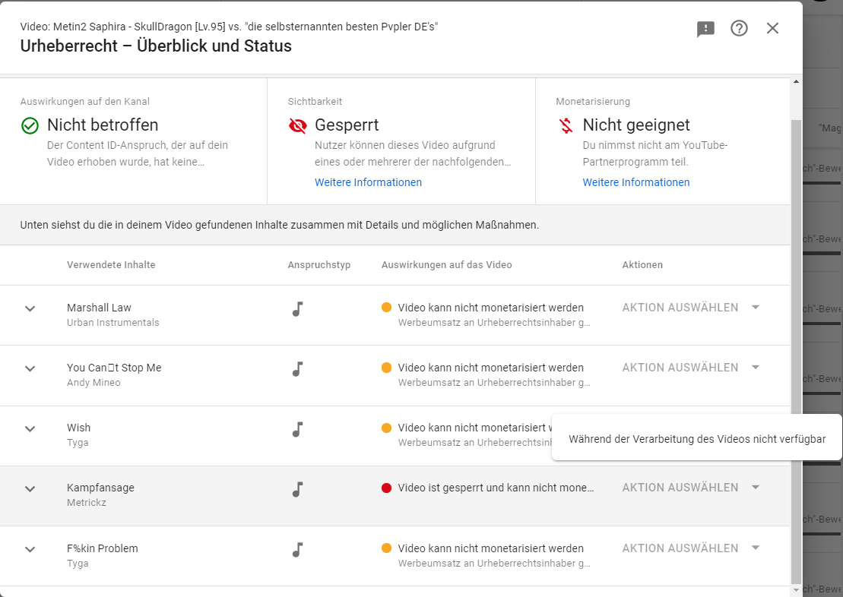Click the Nicht geeignet monetization heading
The height and width of the screenshot is (597, 843).
coord(636,125)
